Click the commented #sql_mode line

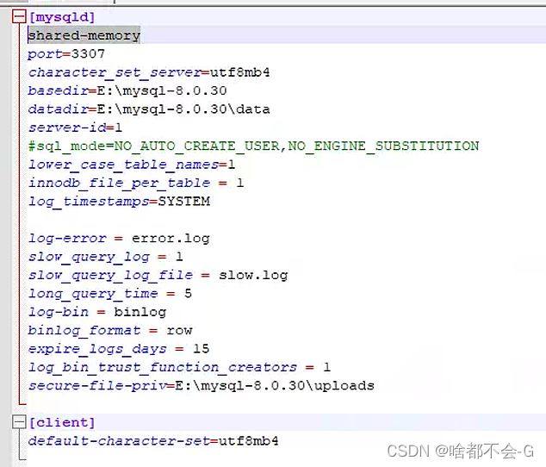[x=253, y=146]
